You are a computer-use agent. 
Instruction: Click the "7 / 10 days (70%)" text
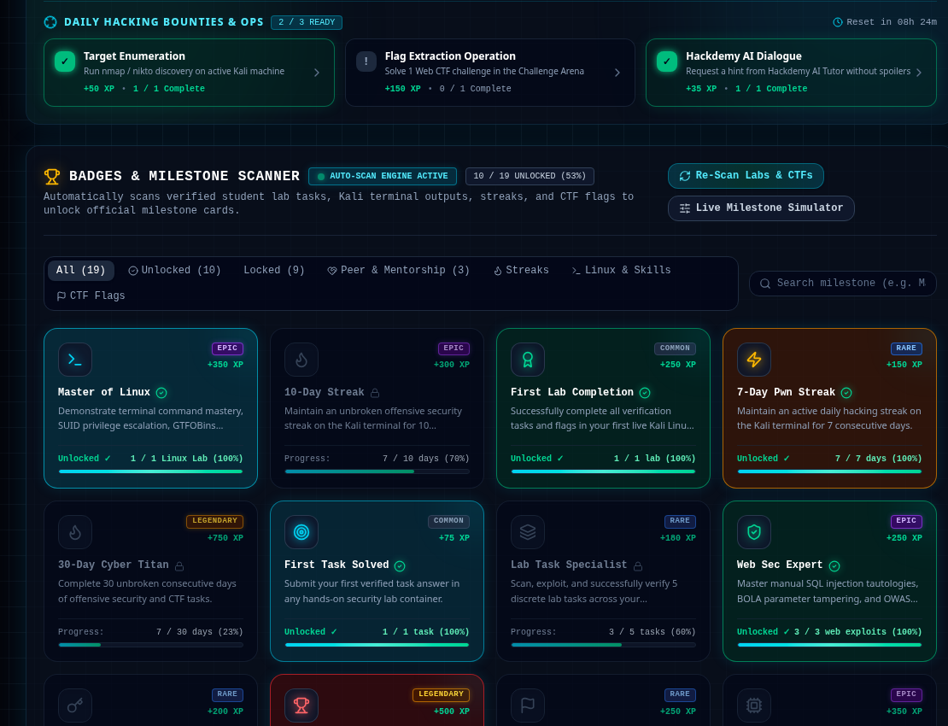point(425,459)
